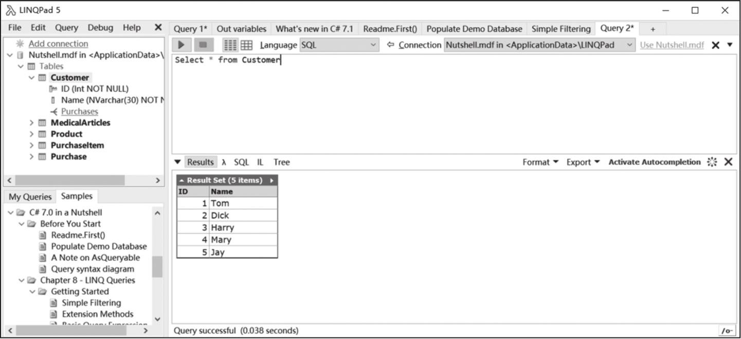Click the Customer table icon
The height and width of the screenshot is (339, 741).
43,78
